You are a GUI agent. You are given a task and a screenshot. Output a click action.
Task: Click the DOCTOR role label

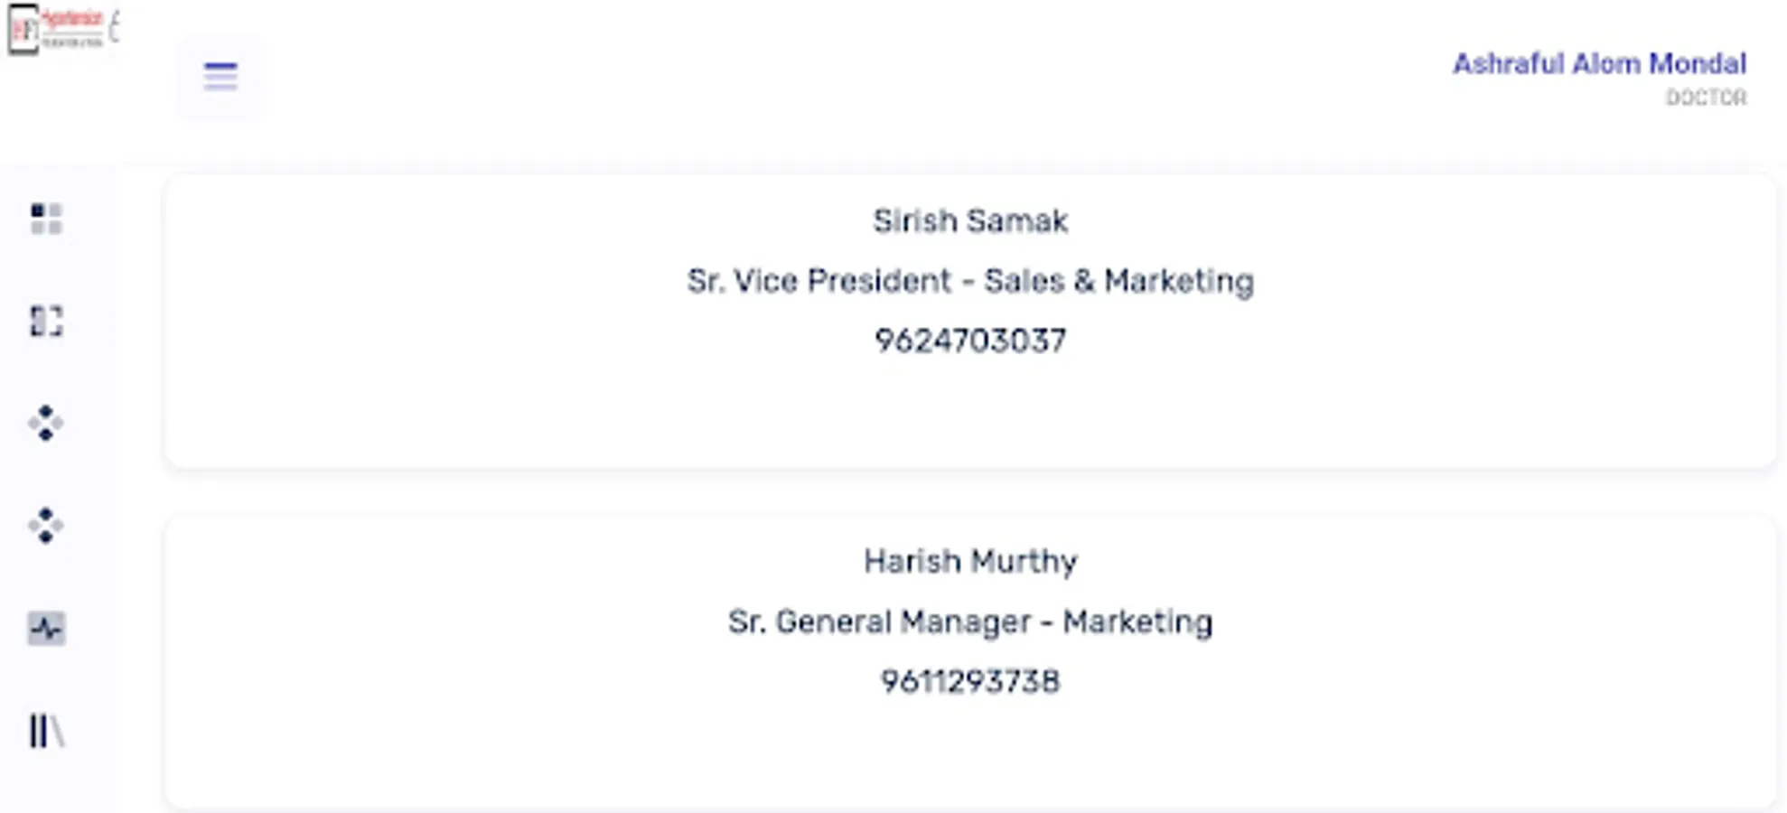click(1706, 98)
